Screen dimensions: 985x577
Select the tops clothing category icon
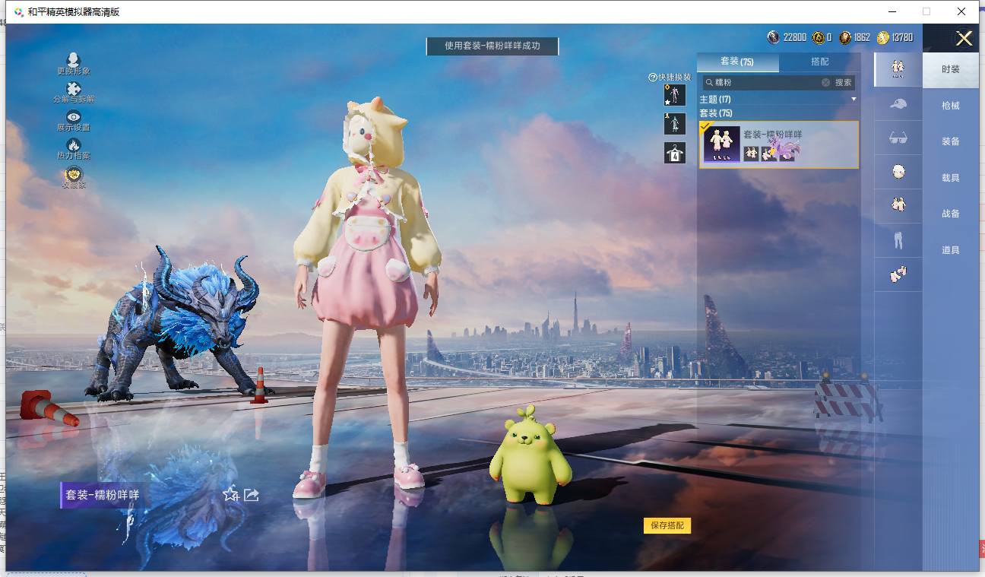[898, 206]
